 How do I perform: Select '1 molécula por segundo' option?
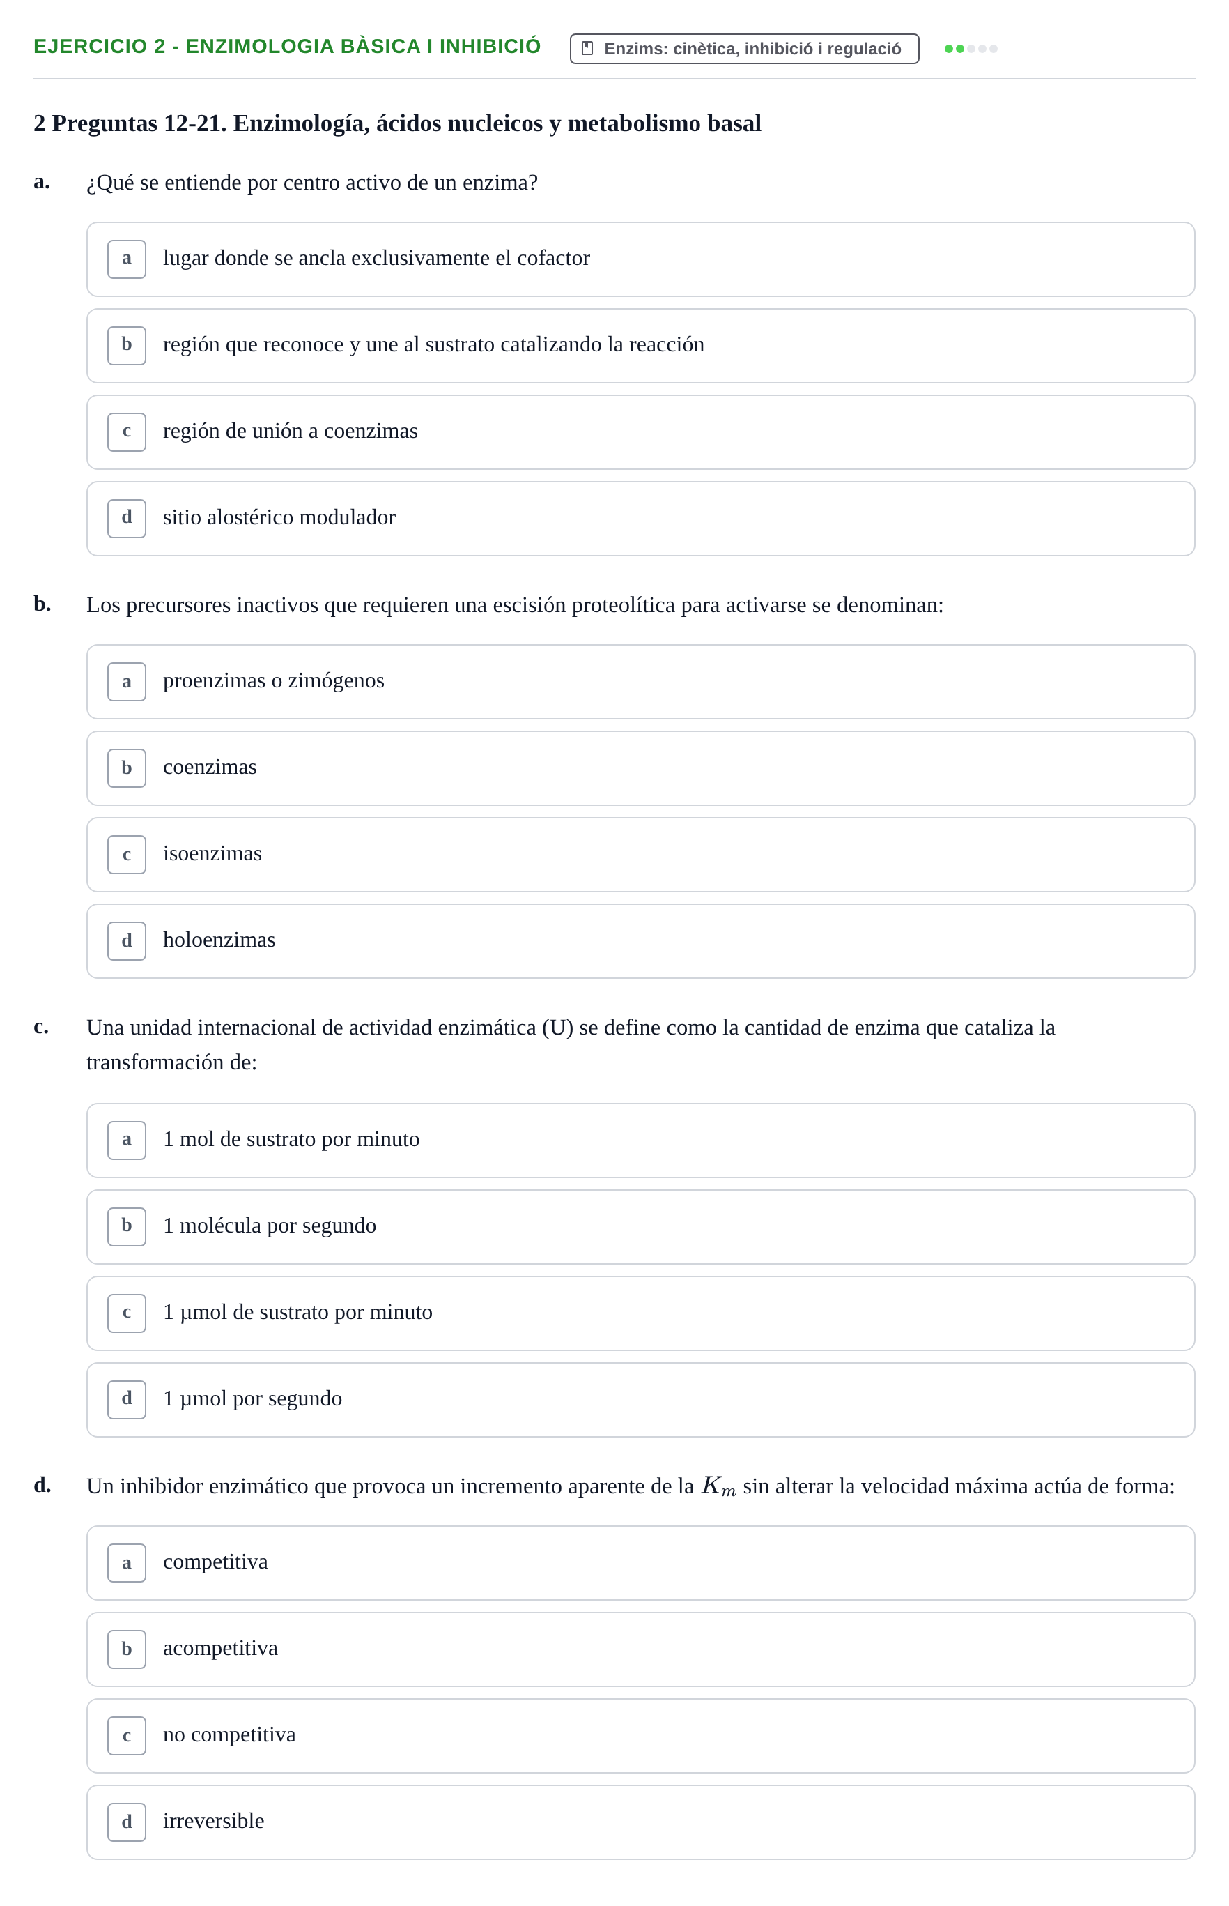[x=640, y=1226]
